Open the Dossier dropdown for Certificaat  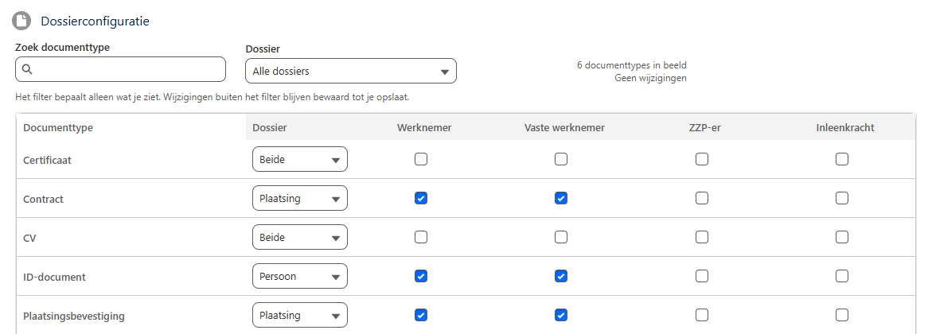[x=299, y=160]
